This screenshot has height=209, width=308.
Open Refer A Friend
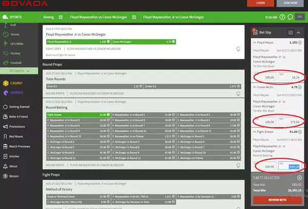click(x=18, y=117)
